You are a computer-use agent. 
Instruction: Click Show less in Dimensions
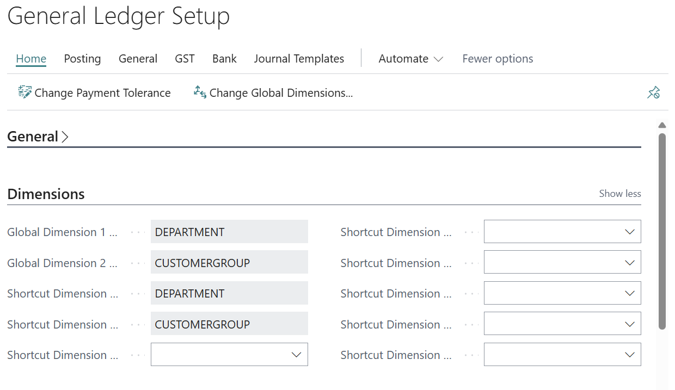click(x=620, y=194)
